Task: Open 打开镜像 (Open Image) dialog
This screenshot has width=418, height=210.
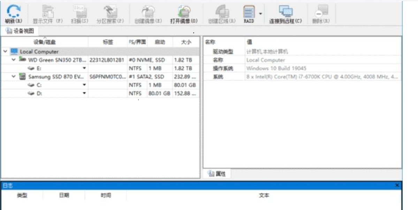Action: [185, 12]
